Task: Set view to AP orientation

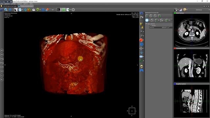Action: tap(2, 50)
